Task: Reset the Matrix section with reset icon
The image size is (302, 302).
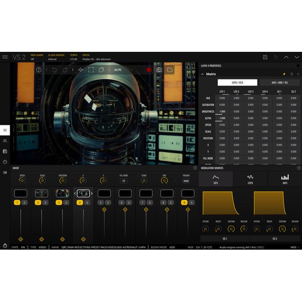Action: [x=298, y=74]
